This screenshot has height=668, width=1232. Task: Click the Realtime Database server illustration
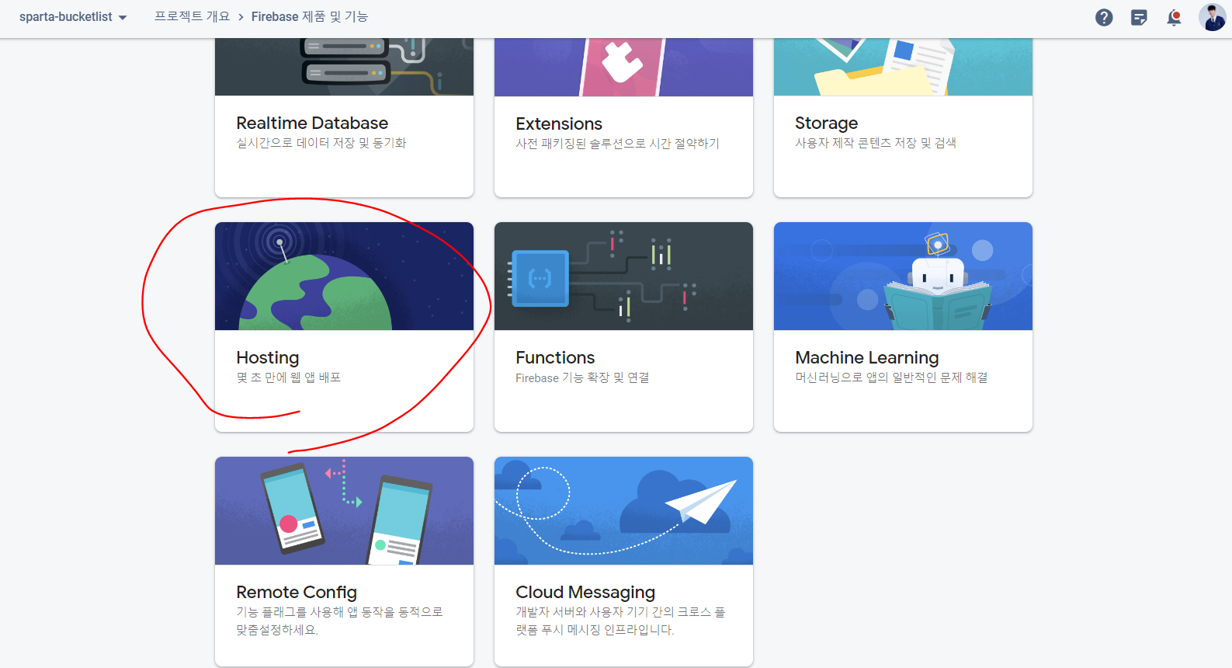[x=344, y=68]
